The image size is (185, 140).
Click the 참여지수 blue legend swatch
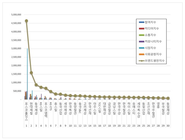point(142,22)
